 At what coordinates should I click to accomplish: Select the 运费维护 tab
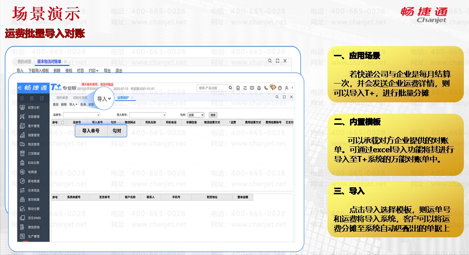123,98
